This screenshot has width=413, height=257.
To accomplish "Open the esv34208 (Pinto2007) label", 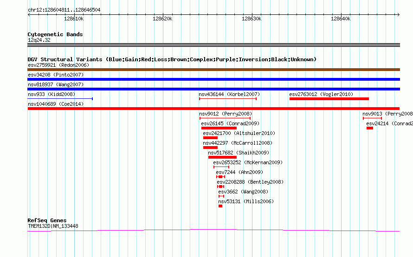I will pos(56,75).
